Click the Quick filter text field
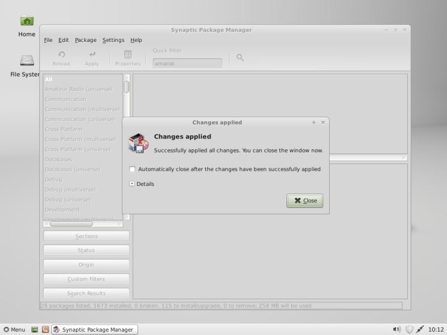The image size is (447, 335). point(187,64)
